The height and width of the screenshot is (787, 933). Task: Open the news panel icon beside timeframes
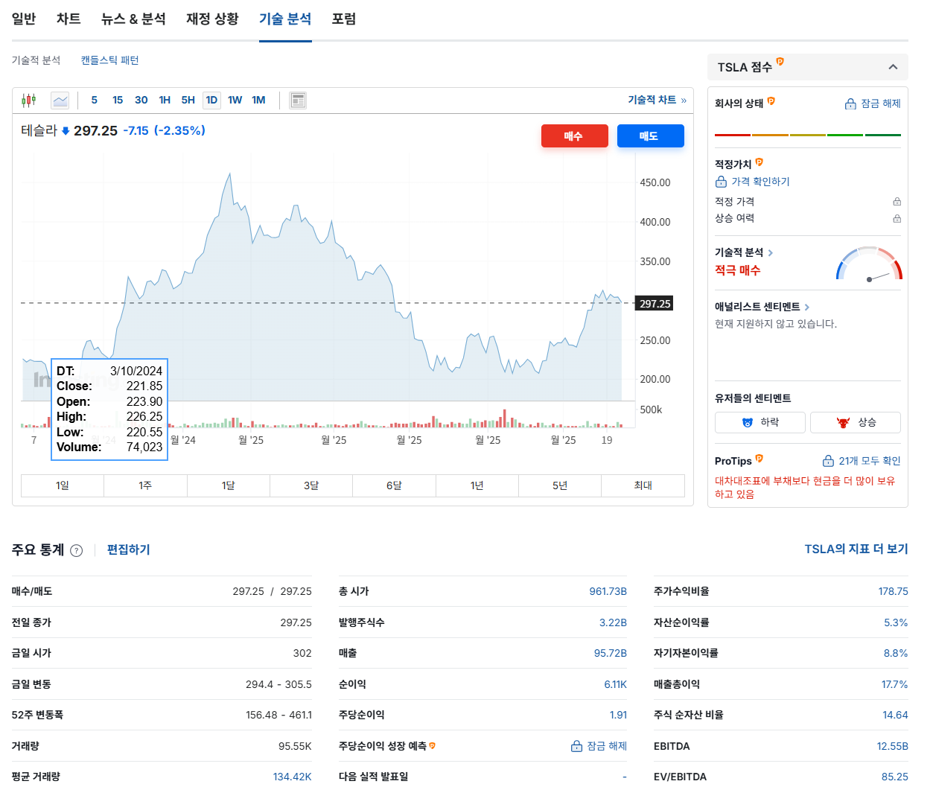click(x=297, y=99)
